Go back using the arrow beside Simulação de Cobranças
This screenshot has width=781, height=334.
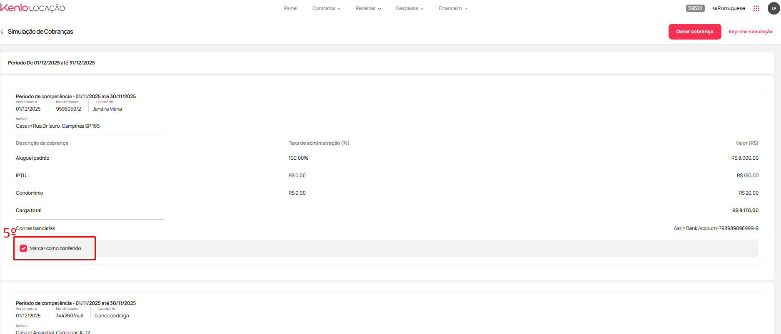pos(2,32)
